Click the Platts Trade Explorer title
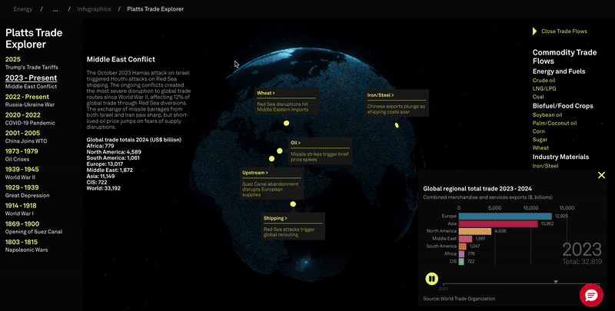 click(34, 38)
